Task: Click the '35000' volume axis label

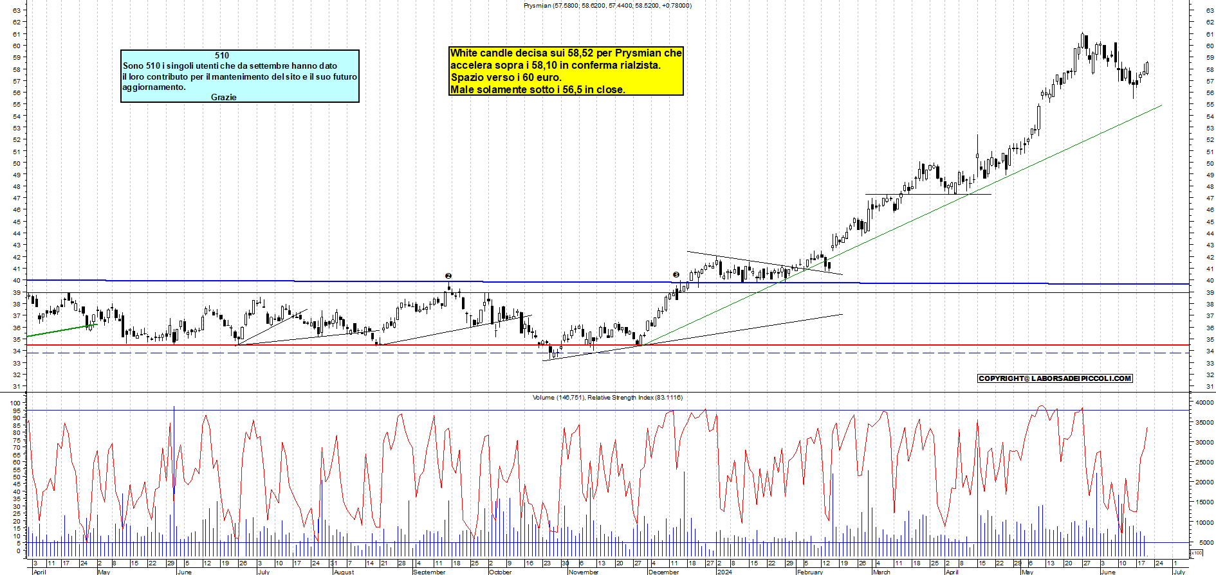Action: click(x=1204, y=423)
